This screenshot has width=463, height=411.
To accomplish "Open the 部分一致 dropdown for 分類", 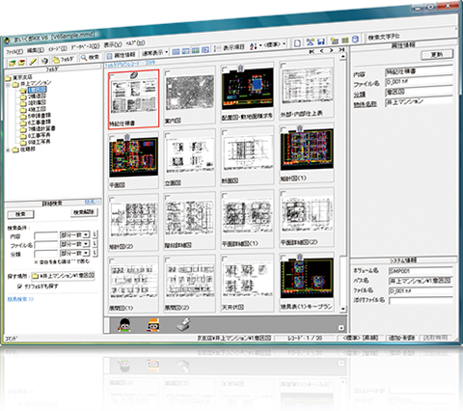I will 74,254.
